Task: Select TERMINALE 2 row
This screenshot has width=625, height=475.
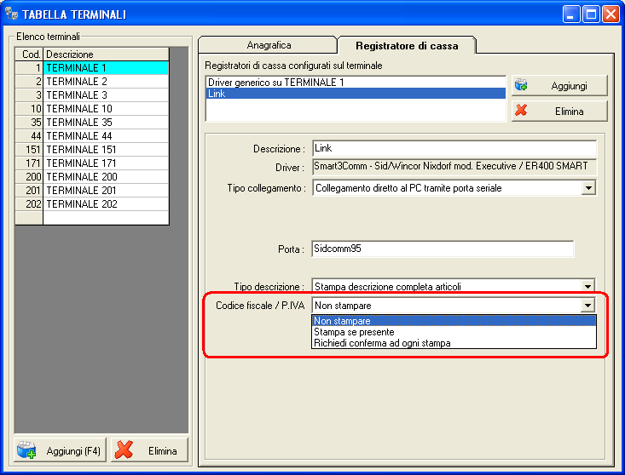Action: [106, 81]
